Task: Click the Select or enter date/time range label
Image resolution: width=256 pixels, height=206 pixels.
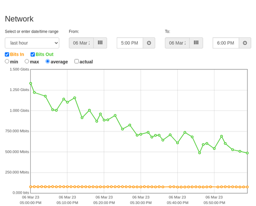Action: 32,32
